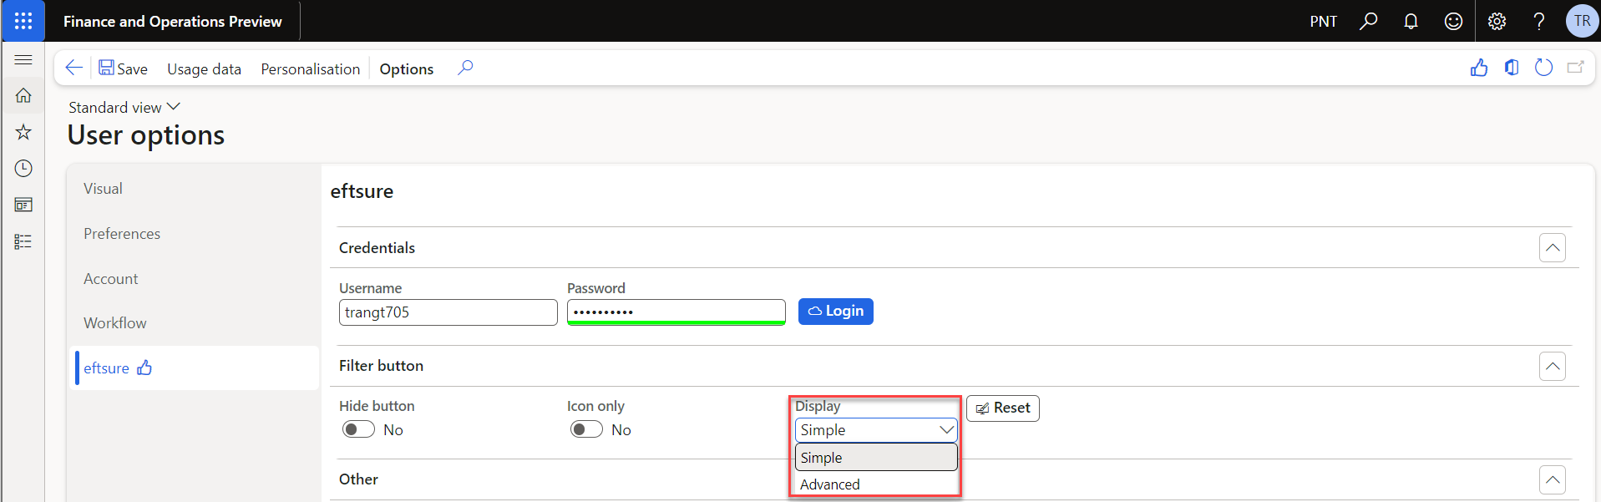
Task: Click Finance and Operations Preview title
Action: (173, 21)
